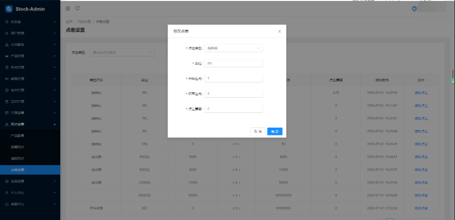455x220 pixels.
Task: Click the 点差费率 field containing 0
Action: [234, 108]
